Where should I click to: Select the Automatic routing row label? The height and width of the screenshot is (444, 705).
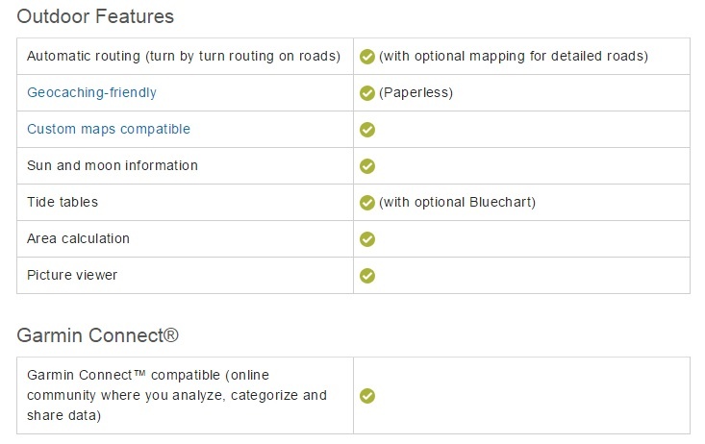(184, 57)
